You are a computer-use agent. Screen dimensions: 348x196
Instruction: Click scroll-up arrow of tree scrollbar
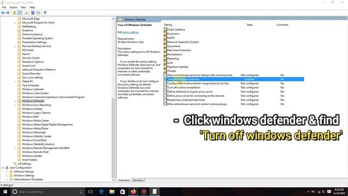(x=113, y=19)
